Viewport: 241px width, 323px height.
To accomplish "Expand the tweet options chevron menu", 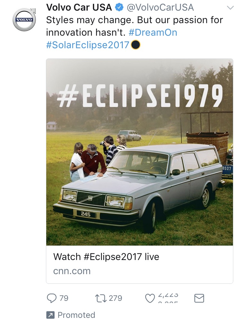I will (x=230, y=7).
